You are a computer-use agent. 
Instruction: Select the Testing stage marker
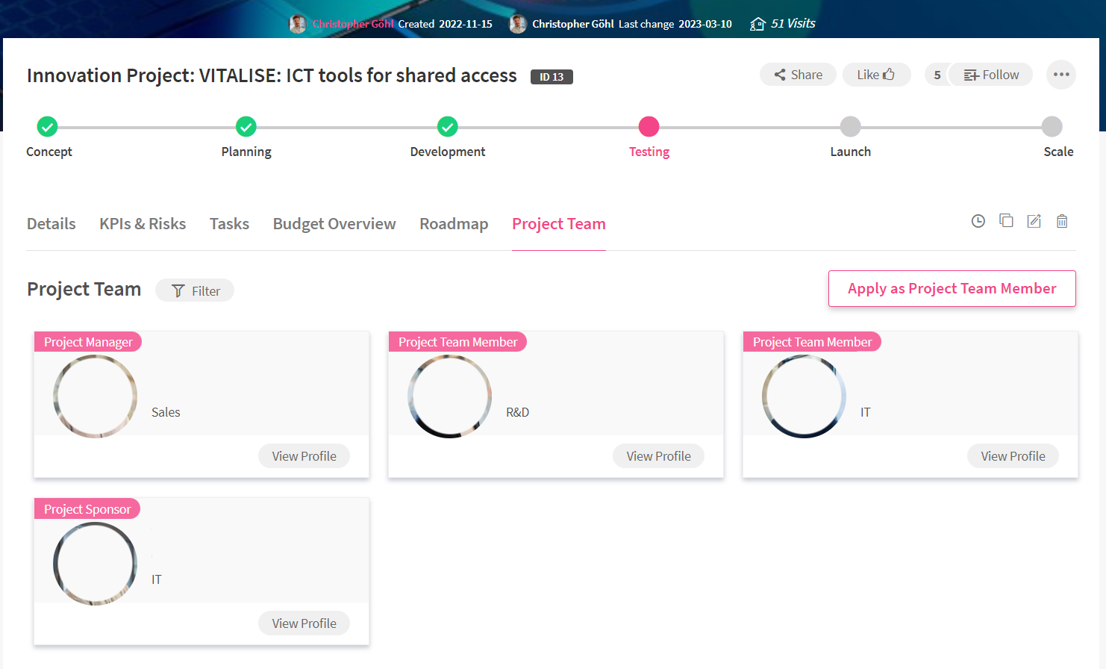[649, 127]
